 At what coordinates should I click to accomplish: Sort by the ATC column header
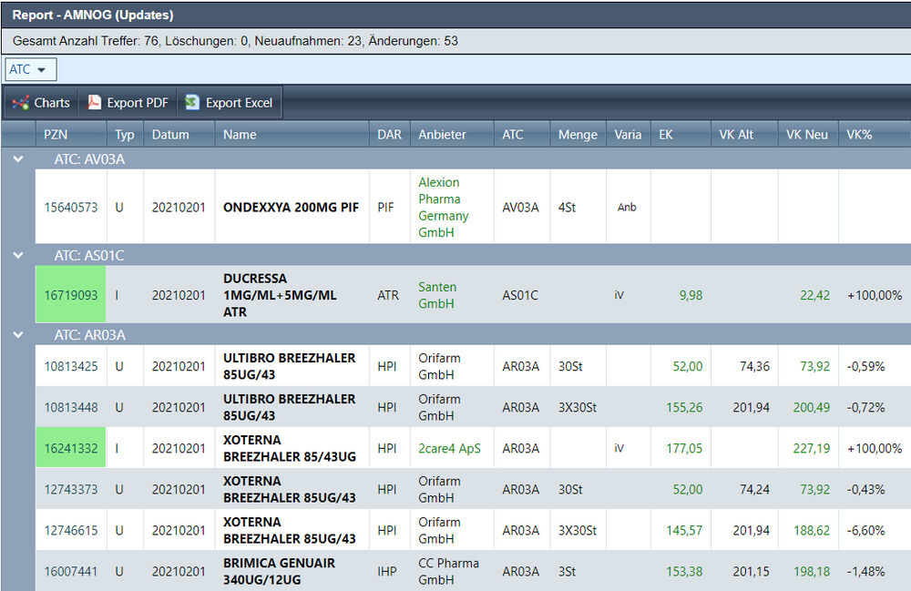coord(522,135)
